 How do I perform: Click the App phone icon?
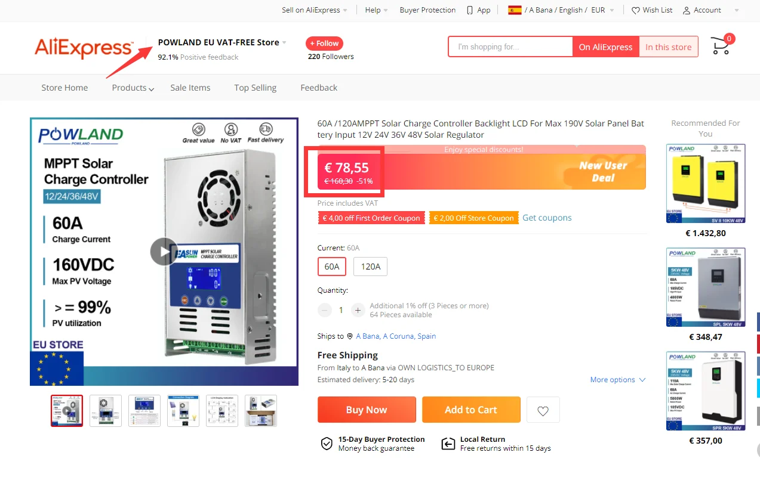pyautogui.click(x=470, y=10)
